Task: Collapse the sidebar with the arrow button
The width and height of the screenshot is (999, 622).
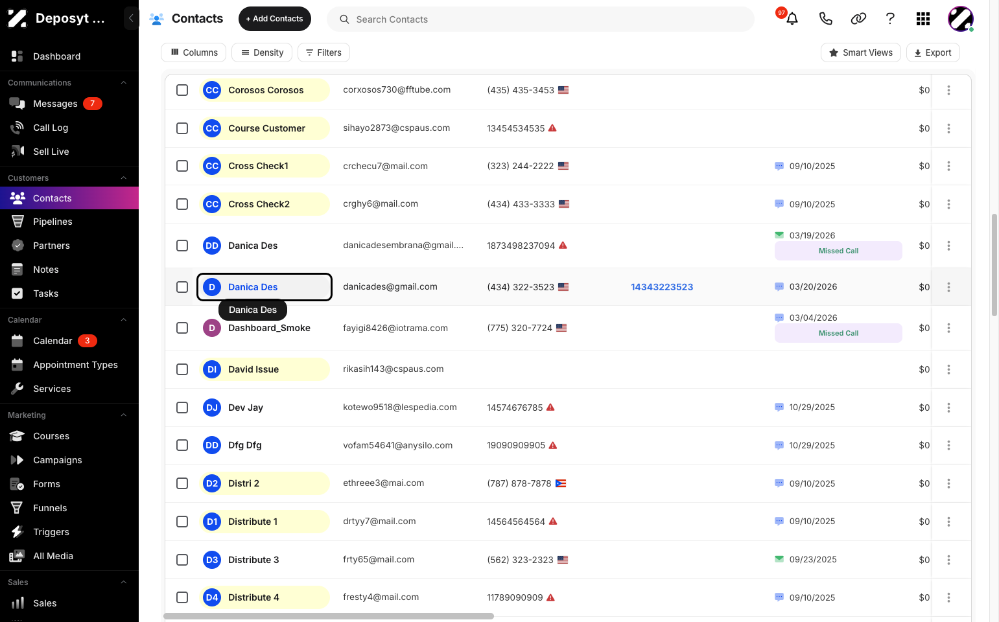Action: (x=131, y=18)
